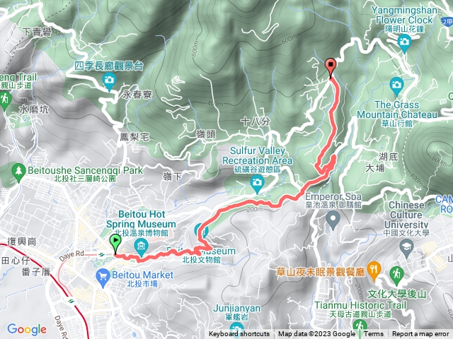Click Report a map error link
Viewport: 453px width, 339px height.
(420, 334)
